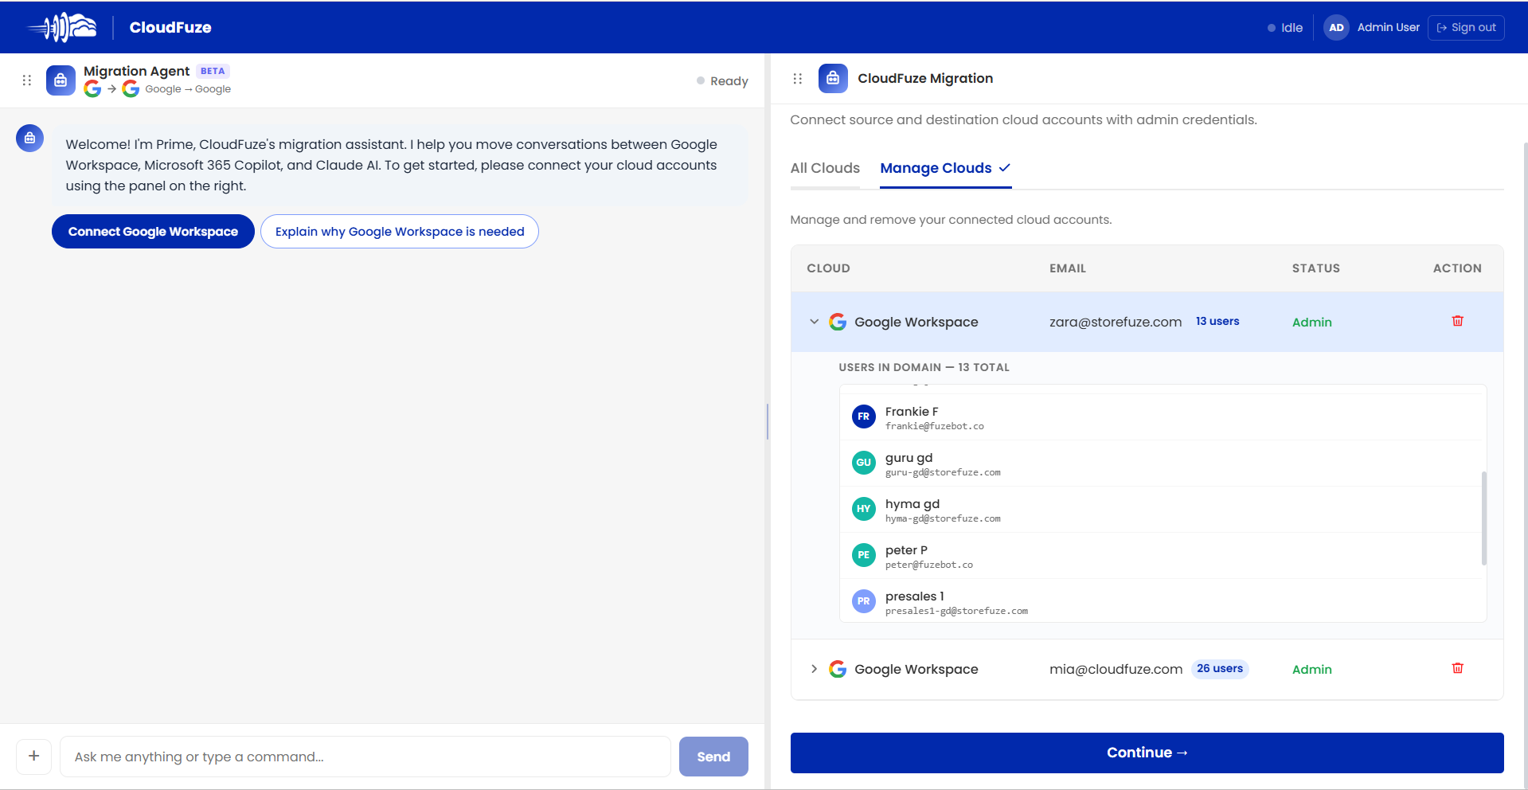Click the user list scrollbar

(x=1484, y=518)
